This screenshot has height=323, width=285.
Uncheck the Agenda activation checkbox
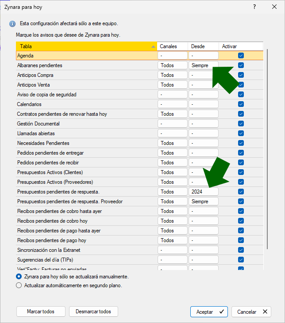[x=241, y=56]
